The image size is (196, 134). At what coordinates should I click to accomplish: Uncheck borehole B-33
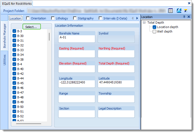[x=14, y=50]
